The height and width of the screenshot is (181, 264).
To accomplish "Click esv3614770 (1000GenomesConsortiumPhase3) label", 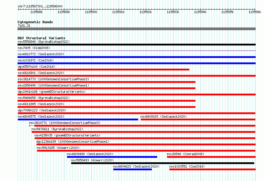I will 53,79.
